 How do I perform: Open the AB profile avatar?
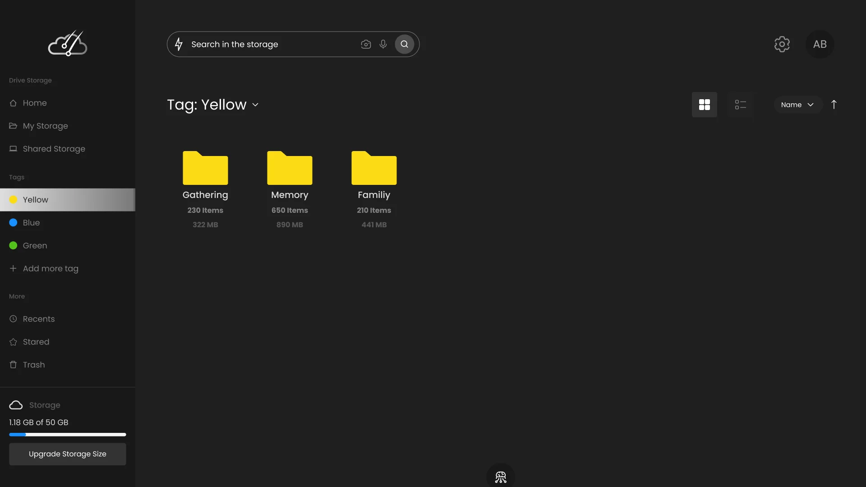pyautogui.click(x=820, y=44)
